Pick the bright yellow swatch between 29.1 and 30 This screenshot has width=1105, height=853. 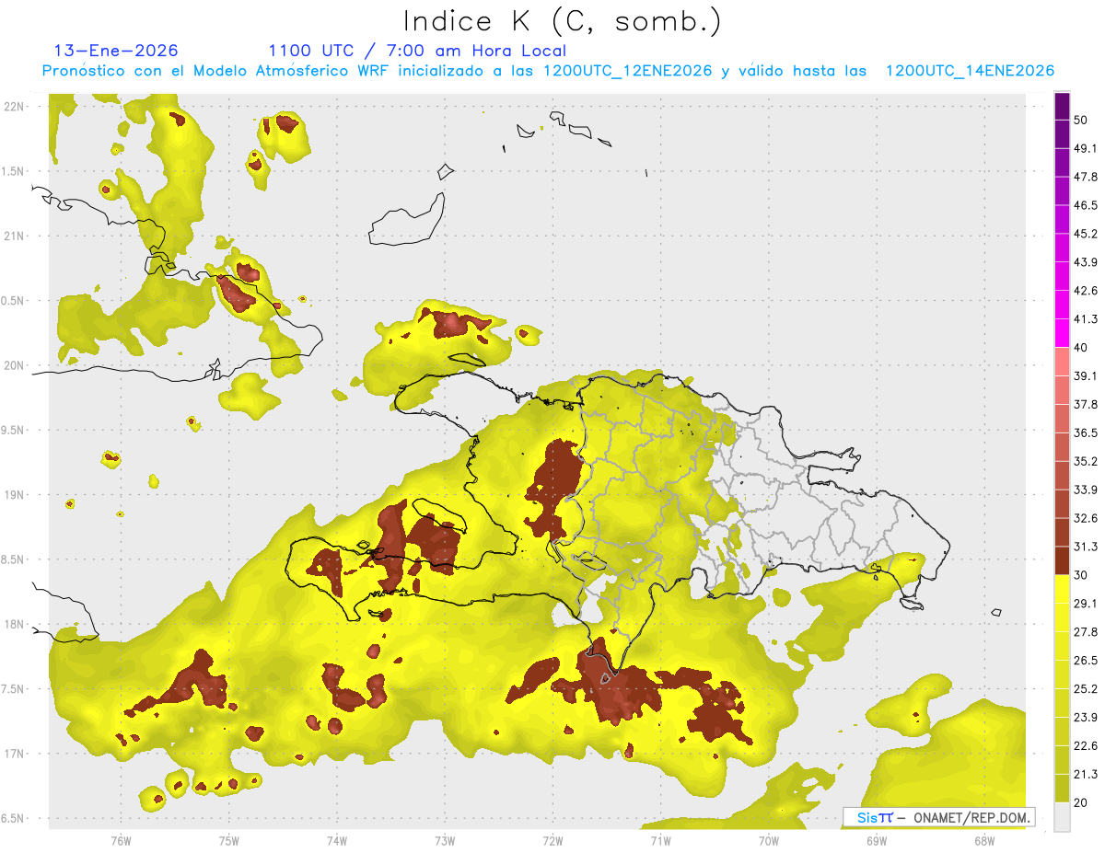1062,589
